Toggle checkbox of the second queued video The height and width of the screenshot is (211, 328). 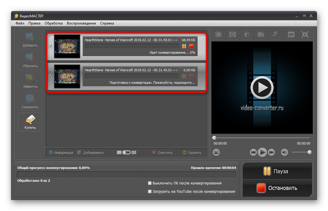tap(50, 76)
